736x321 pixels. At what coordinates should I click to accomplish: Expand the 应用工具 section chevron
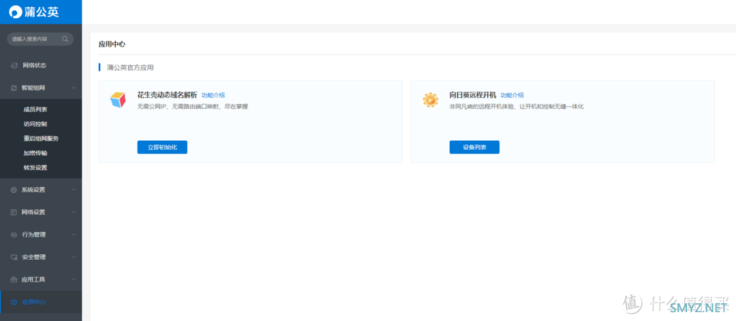tap(74, 280)
